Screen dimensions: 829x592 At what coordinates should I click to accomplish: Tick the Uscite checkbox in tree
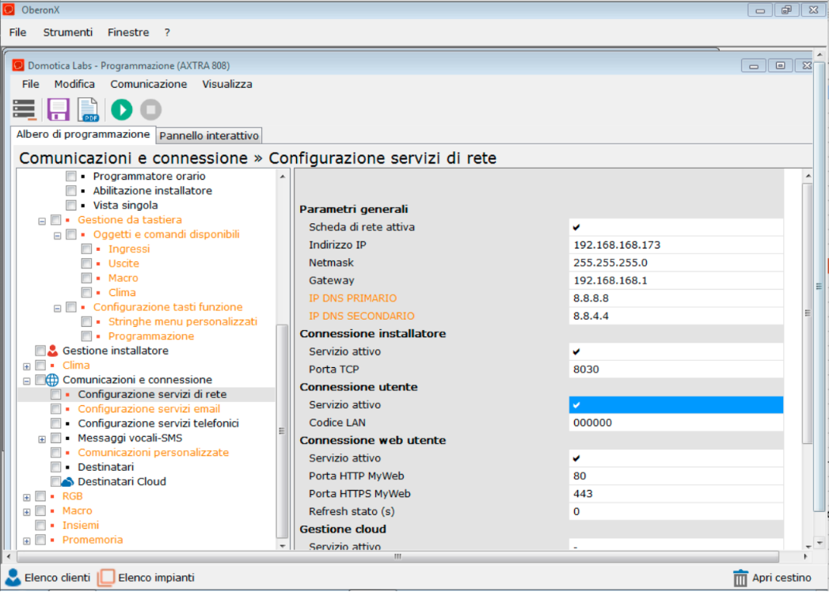(x=87, y=264)
